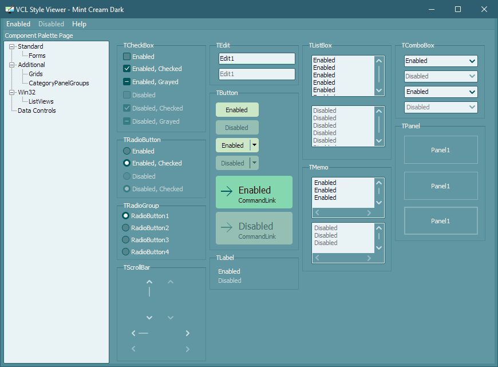
Task: Click right arrow of disabled TMemo horizontal scrollbar
Action: (369, 258)
